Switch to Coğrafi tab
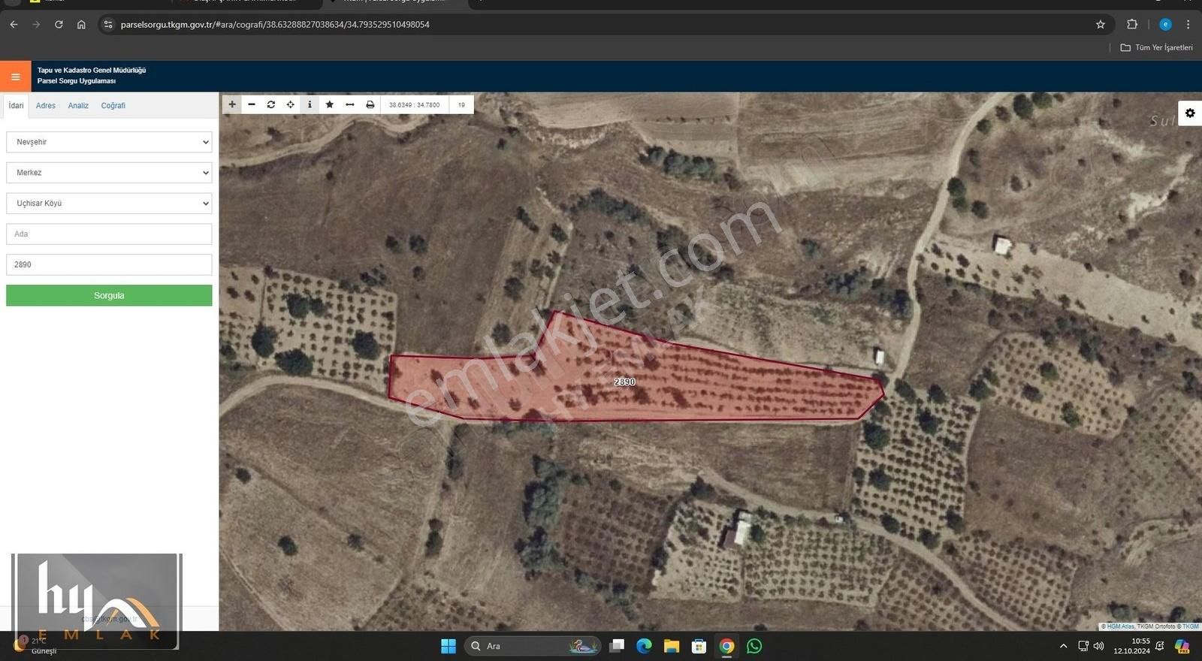This screenshot has height=661, width=1202. coord(113,106)
